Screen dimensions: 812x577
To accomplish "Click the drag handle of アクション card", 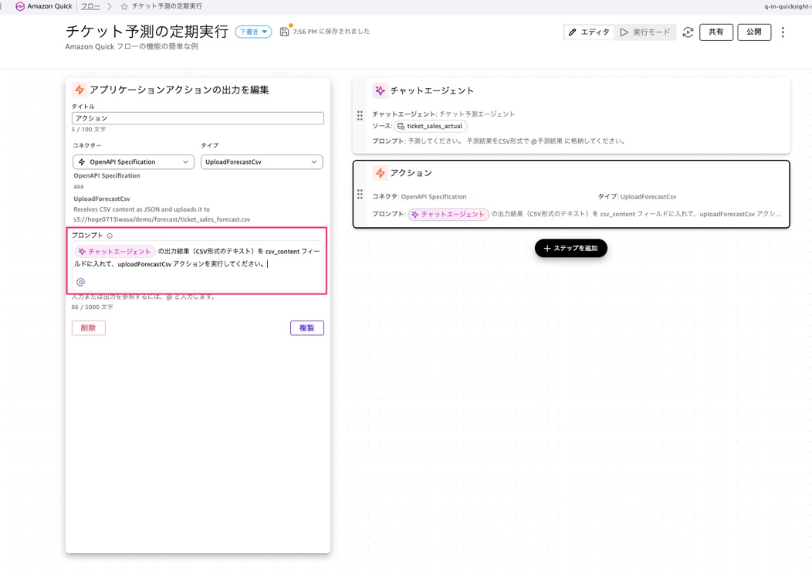I will click(360, 195).
